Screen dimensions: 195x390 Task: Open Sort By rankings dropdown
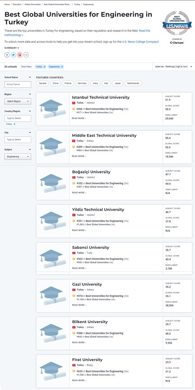pos(174,66)
